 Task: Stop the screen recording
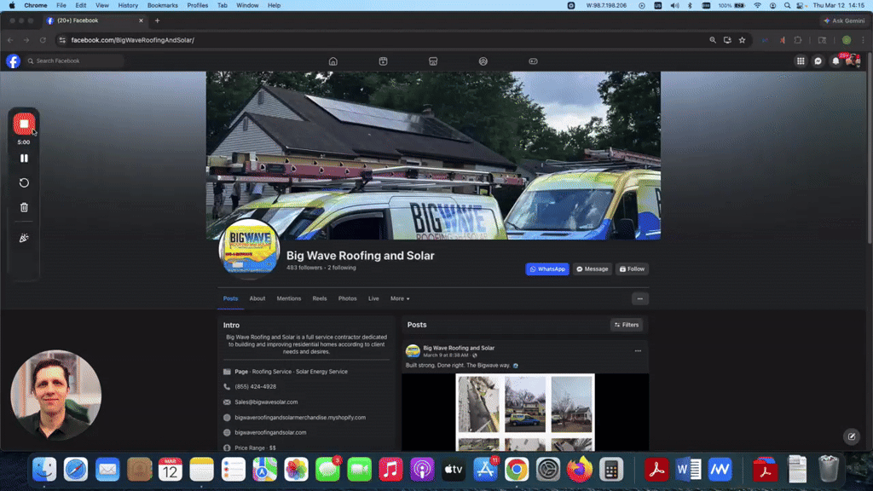click(24, 124)
